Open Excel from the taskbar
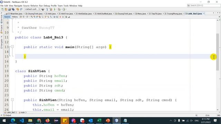 (99, 121)
